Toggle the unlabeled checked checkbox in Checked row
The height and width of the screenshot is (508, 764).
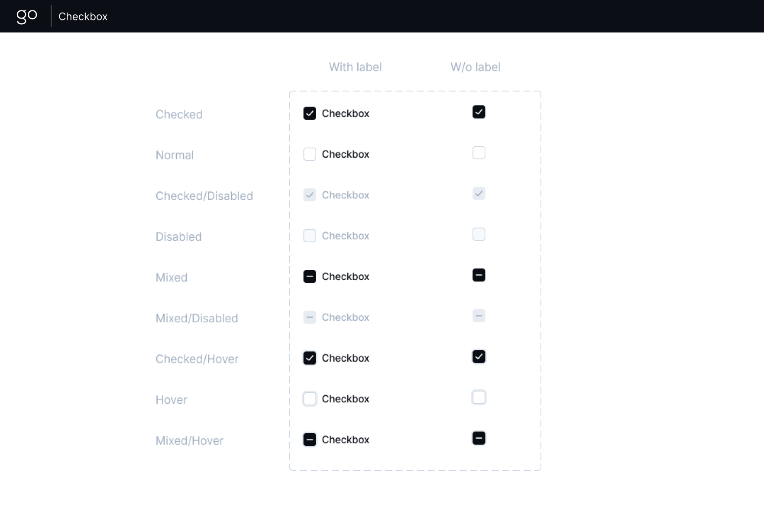pos(479,112)
